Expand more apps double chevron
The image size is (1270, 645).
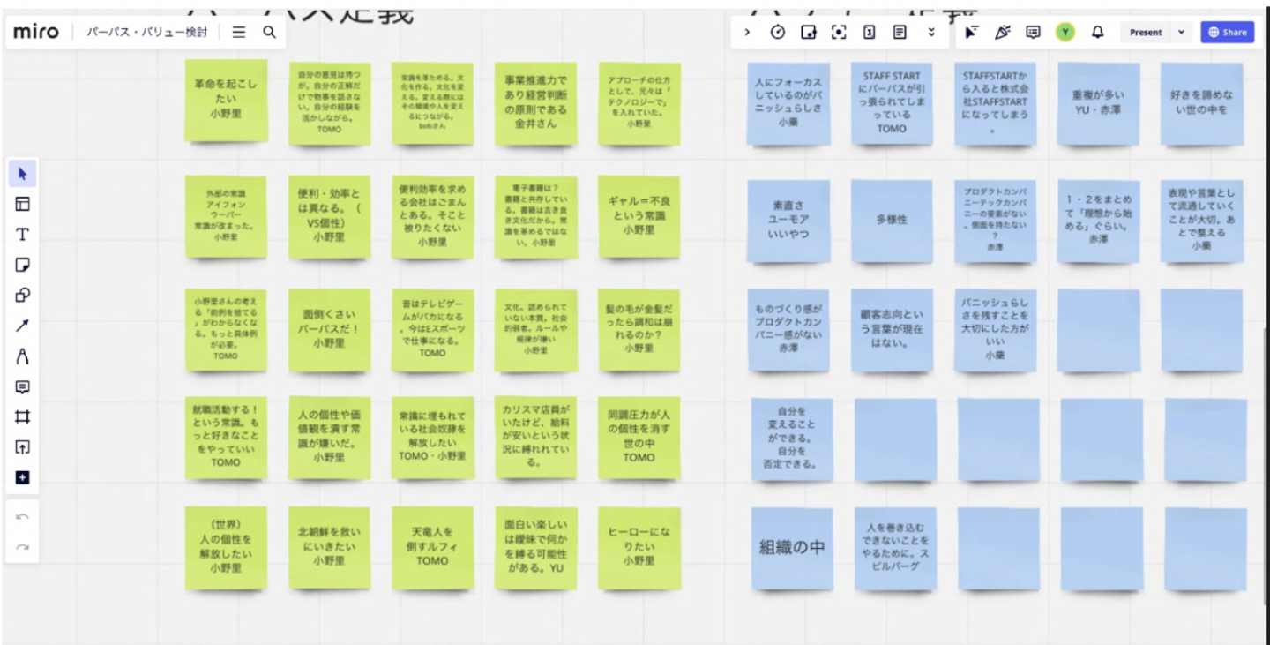coord(931,32)
